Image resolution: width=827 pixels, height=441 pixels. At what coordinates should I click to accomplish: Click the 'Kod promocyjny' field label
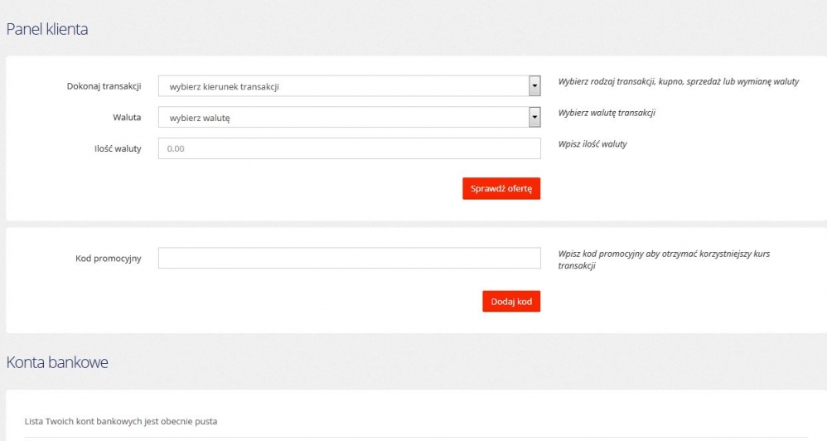[x=108, y=258]
